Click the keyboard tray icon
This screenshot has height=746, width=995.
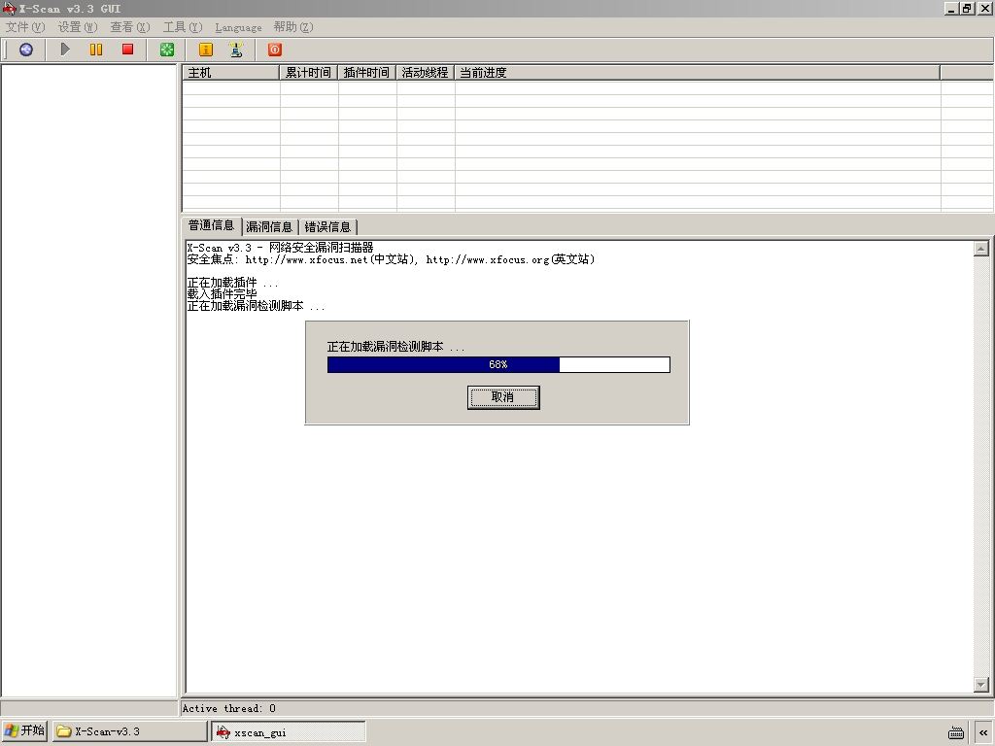956,732
